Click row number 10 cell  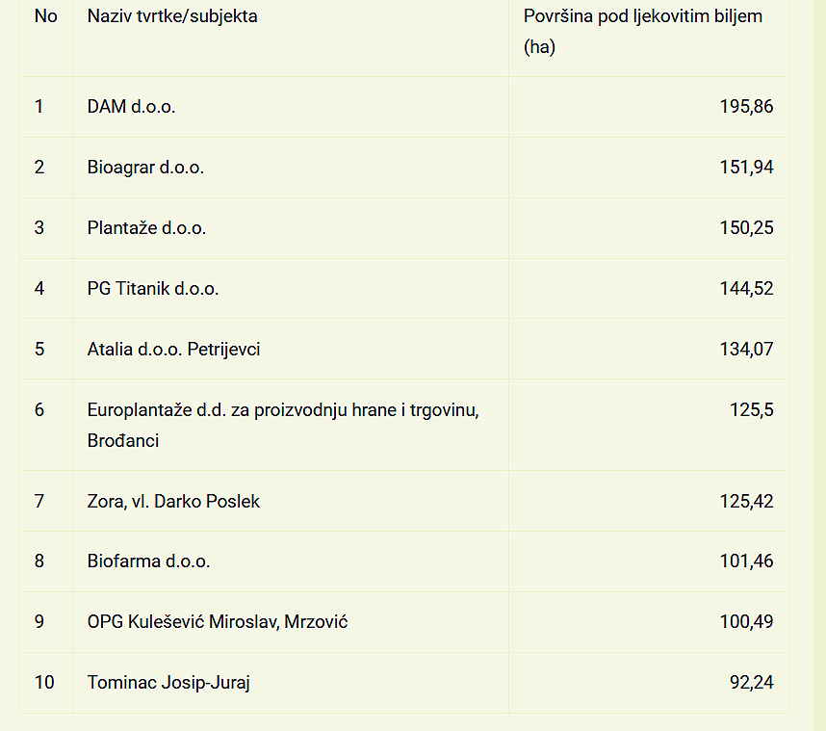click(x=45, y=683)
